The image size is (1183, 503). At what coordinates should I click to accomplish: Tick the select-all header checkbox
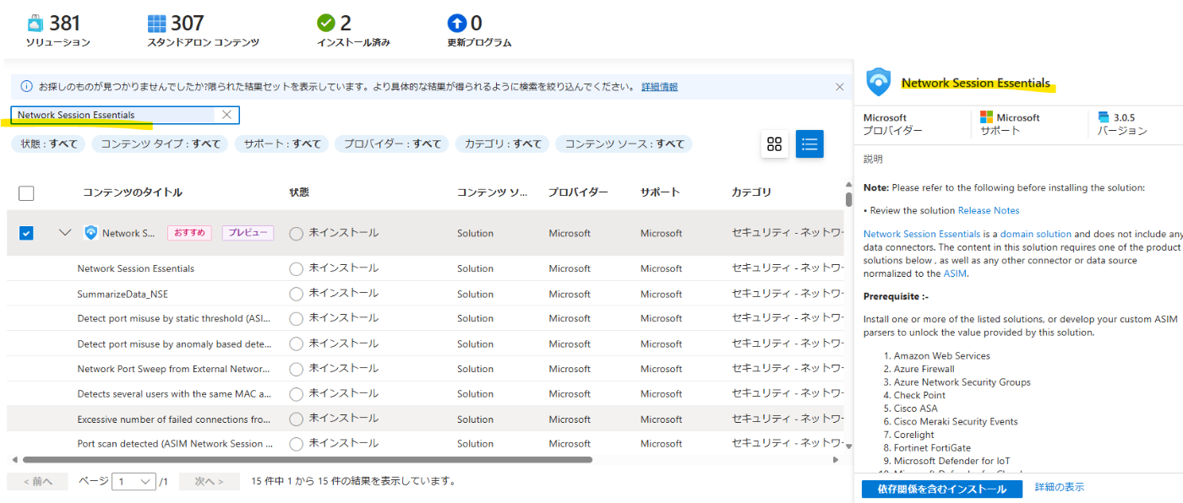tap(26, 193)
